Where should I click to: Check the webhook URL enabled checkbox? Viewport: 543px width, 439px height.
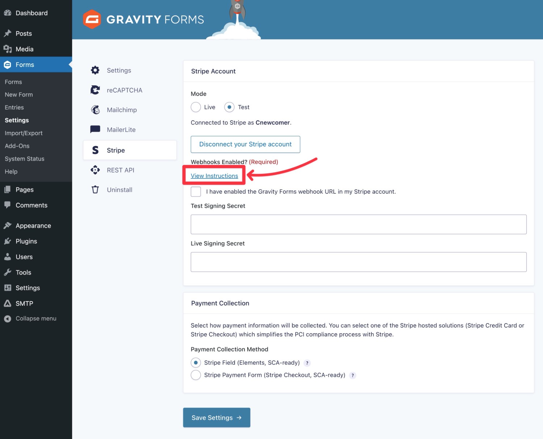pos(196,191)
